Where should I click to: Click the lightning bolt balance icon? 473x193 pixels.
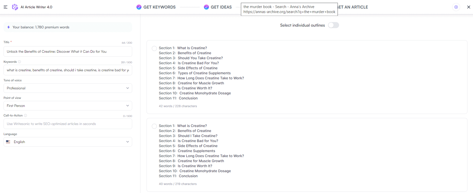pos(9,27)
